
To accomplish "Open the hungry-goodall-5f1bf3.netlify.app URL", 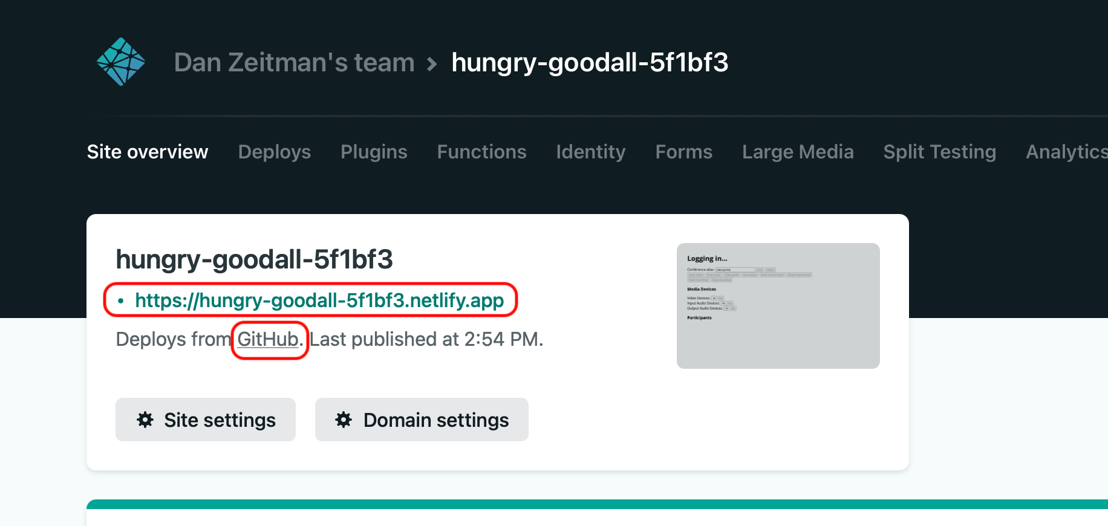I will [x=319, y=300].
